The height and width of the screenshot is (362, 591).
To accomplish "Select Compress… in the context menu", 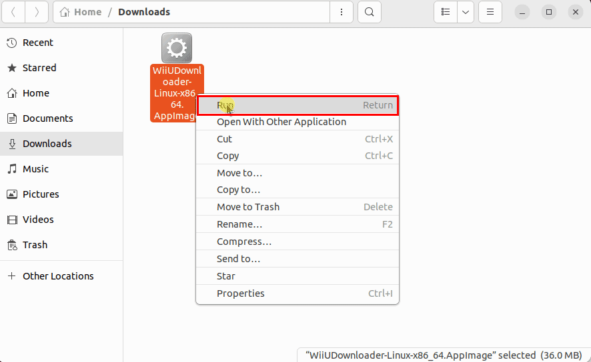I will [x=244, y=242].
